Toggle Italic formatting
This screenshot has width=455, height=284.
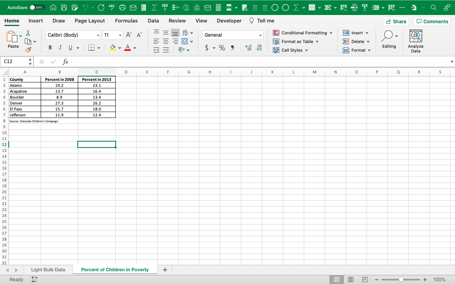pos(60,47)
